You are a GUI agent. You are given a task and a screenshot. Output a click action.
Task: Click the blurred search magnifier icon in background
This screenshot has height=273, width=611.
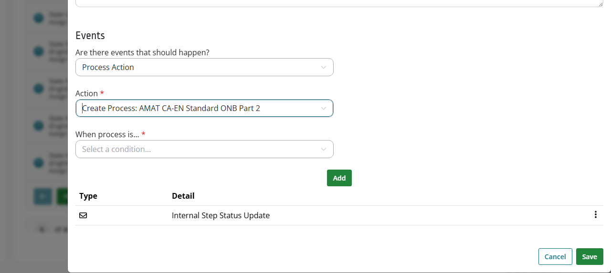coord(42,229)
